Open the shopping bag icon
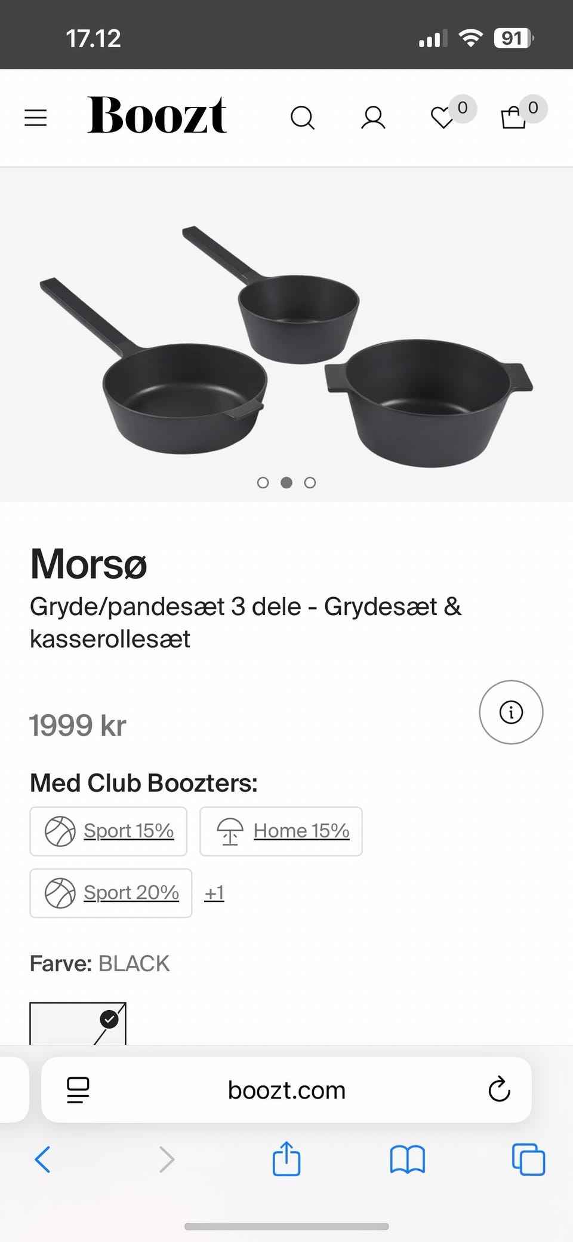This screenshot has height=1242, width=573. point(513,117)
